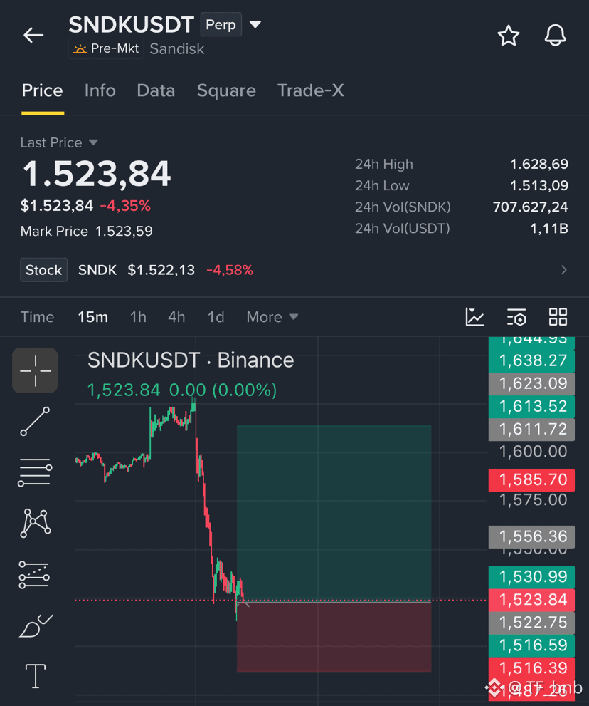Open chart settings icon
This screenshot has height=706, width=589.
click(516, 317)
